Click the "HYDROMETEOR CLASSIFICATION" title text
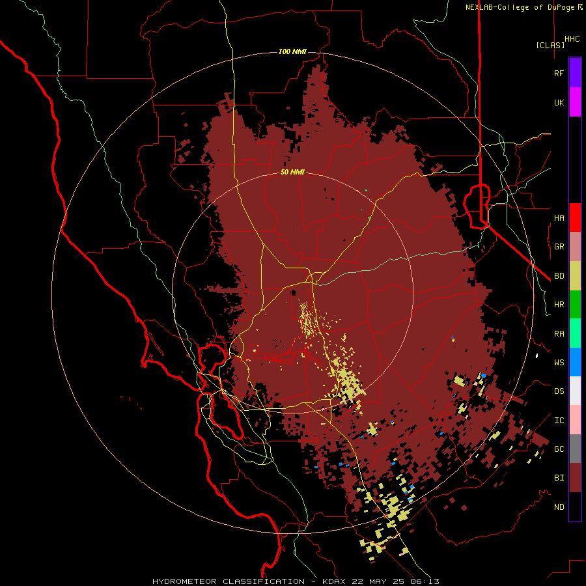586x586 pixels. (x=229, y=581)
